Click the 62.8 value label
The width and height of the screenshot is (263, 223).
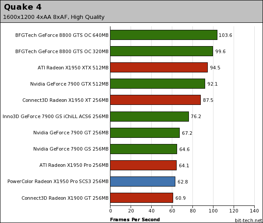pyautogui.click(x=183, y=182)
